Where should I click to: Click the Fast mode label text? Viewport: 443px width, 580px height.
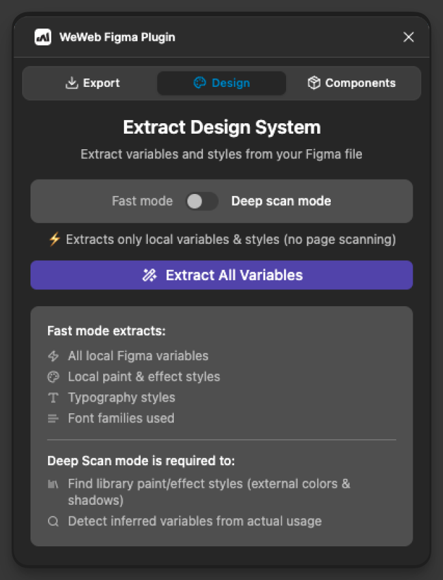pyautogui.click(x=142, y=201)
